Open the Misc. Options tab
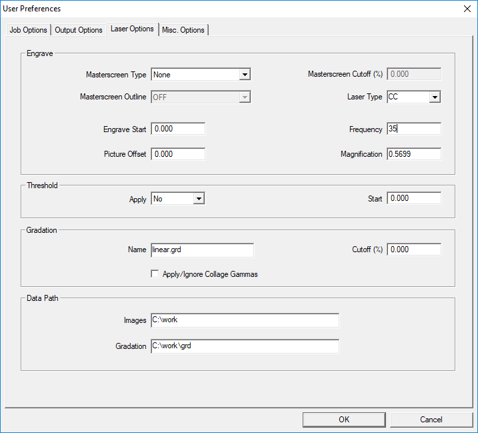The width and height of the screenshot is (478, 433). (x=184, y=30)
